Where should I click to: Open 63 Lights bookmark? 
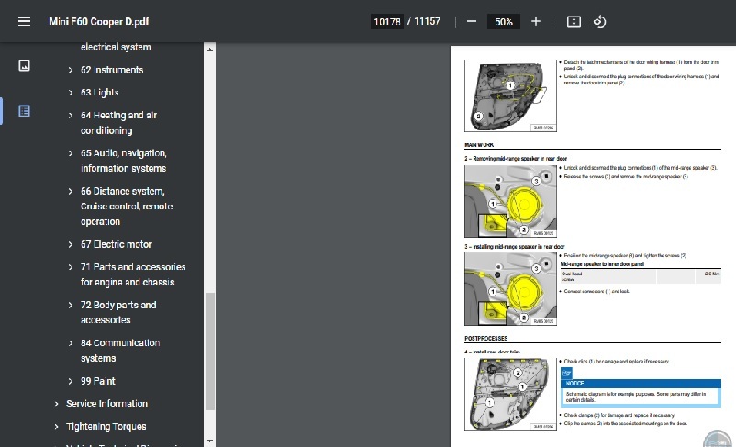[x=99, y=93]
